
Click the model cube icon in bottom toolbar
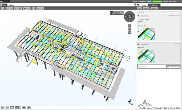3,108
